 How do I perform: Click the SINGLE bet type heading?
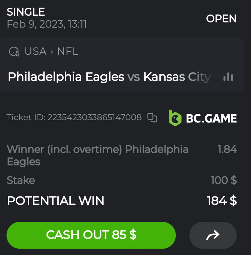coord(26,12)
